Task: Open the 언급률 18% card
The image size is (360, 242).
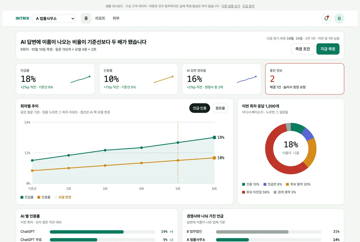Action: (55, 79)
